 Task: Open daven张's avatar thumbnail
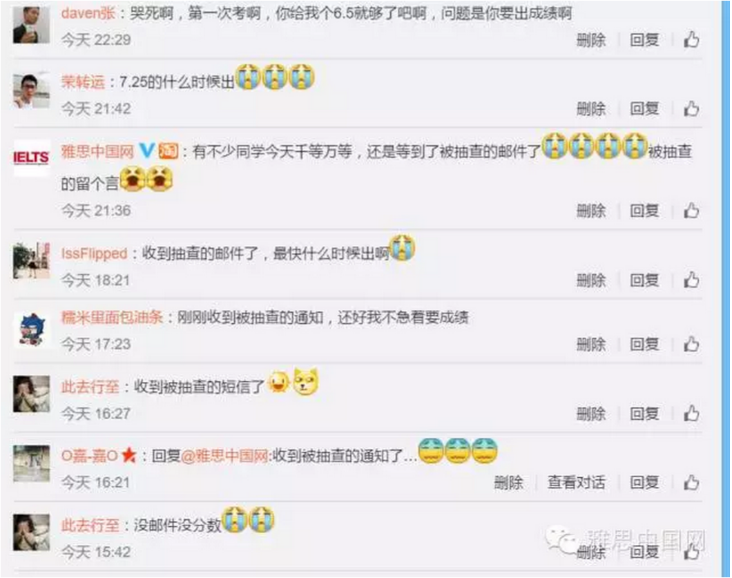[31, 26]
